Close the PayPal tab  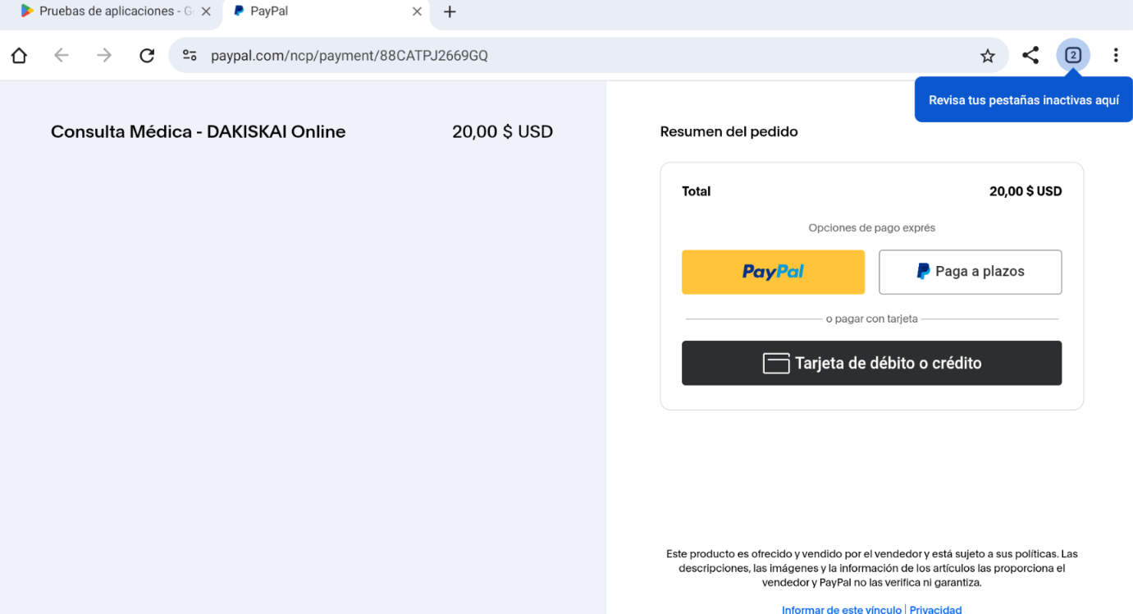[417, 11]
